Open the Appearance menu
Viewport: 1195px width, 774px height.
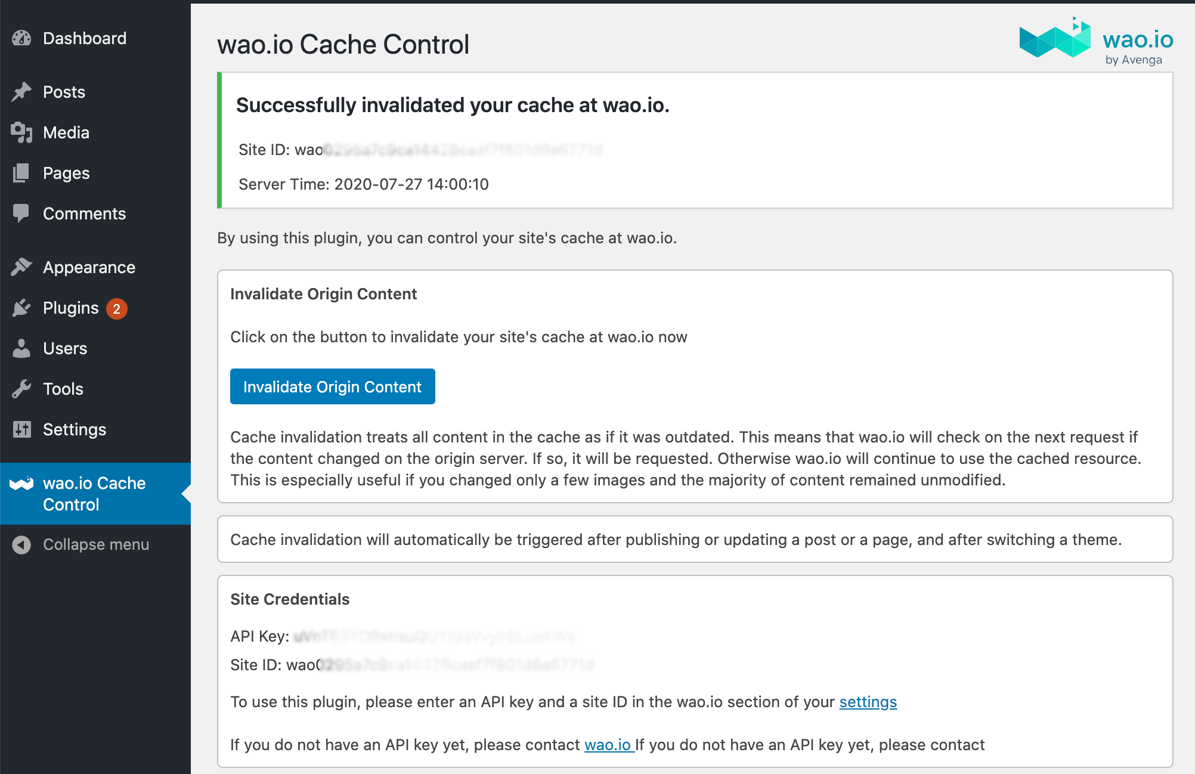pos(95,267)
